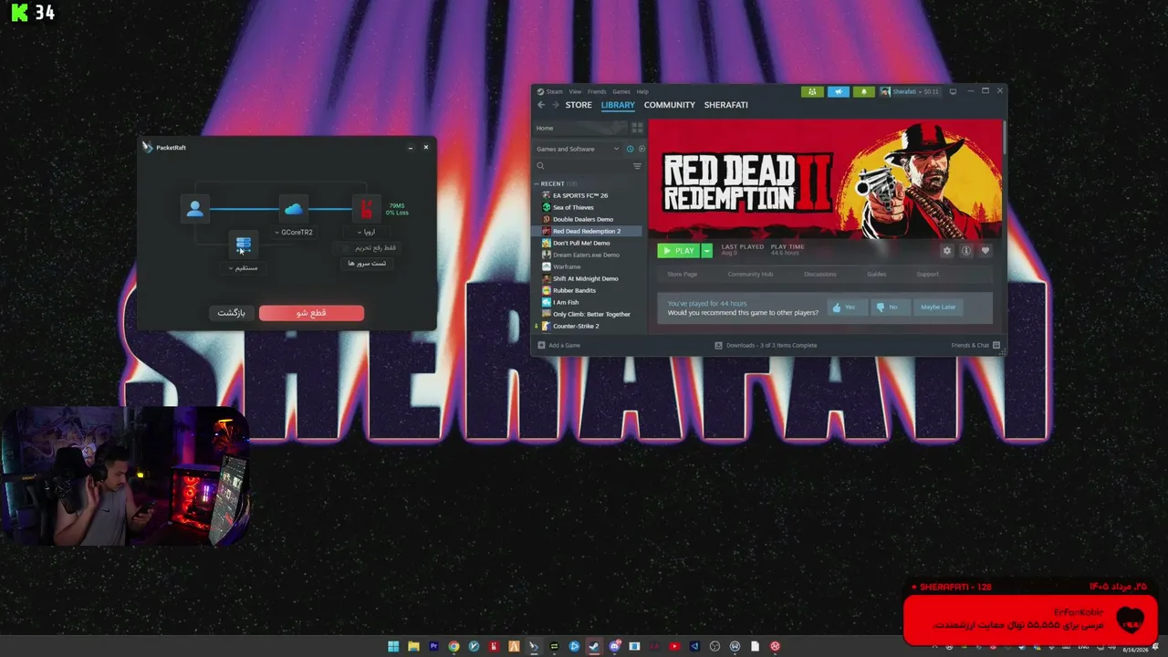Viewport: 1168px width, 657px height.
Task: Open Friends & Chat in Steam
Action: (975, 346)
